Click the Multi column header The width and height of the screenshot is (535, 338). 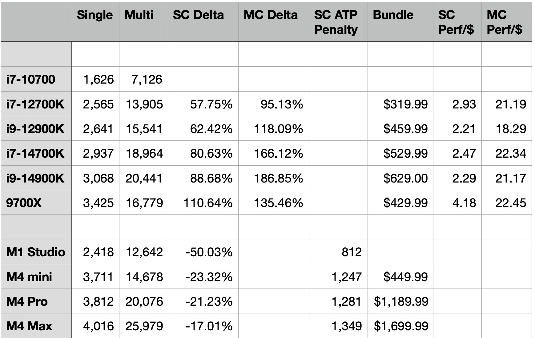(x=139, y=15)
